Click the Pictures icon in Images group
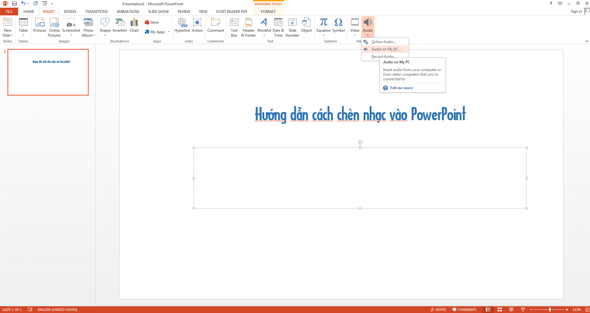Screen dimensions: 590x313 40,25
